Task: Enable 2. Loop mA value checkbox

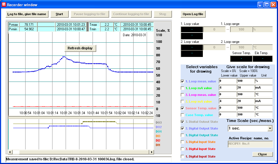Action: 182,101
